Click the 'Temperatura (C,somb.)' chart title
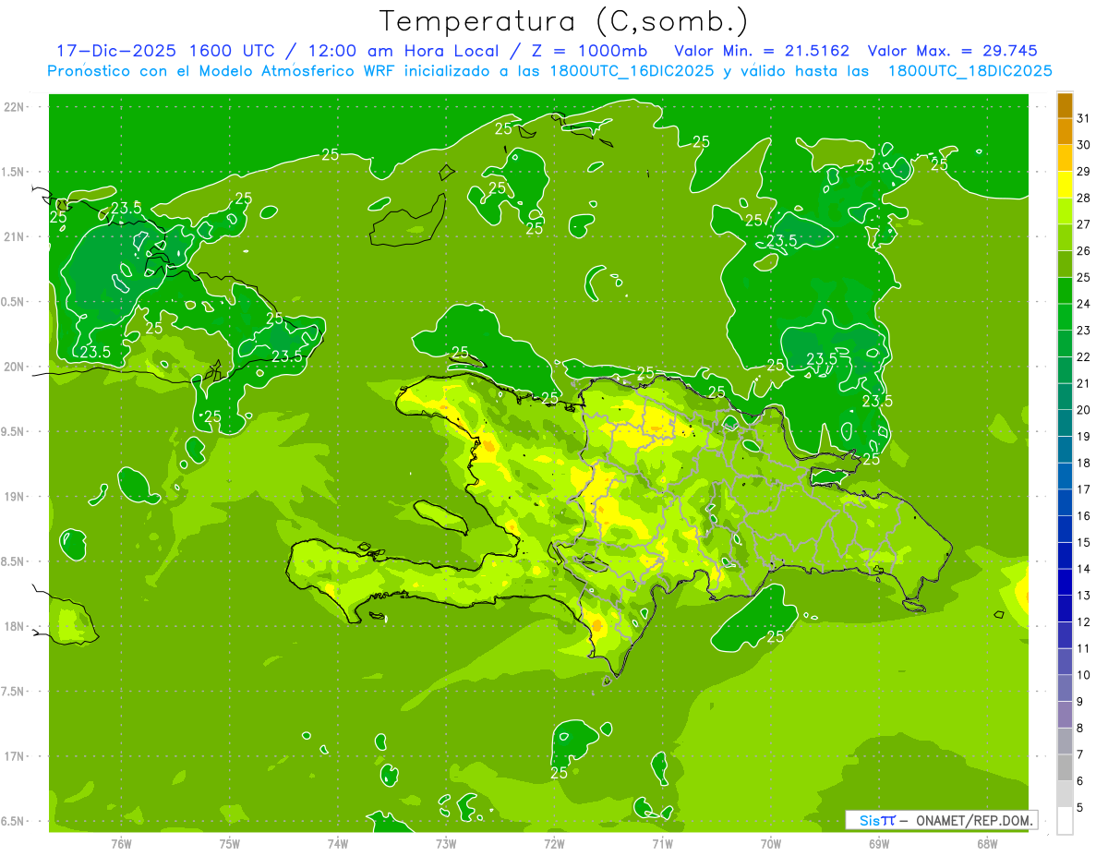The width and height of the screenshot is (1108, 856). coord(564,20)
